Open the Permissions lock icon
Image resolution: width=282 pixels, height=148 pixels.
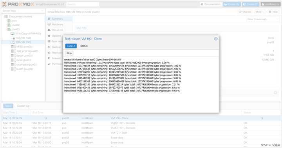(49, 64)
